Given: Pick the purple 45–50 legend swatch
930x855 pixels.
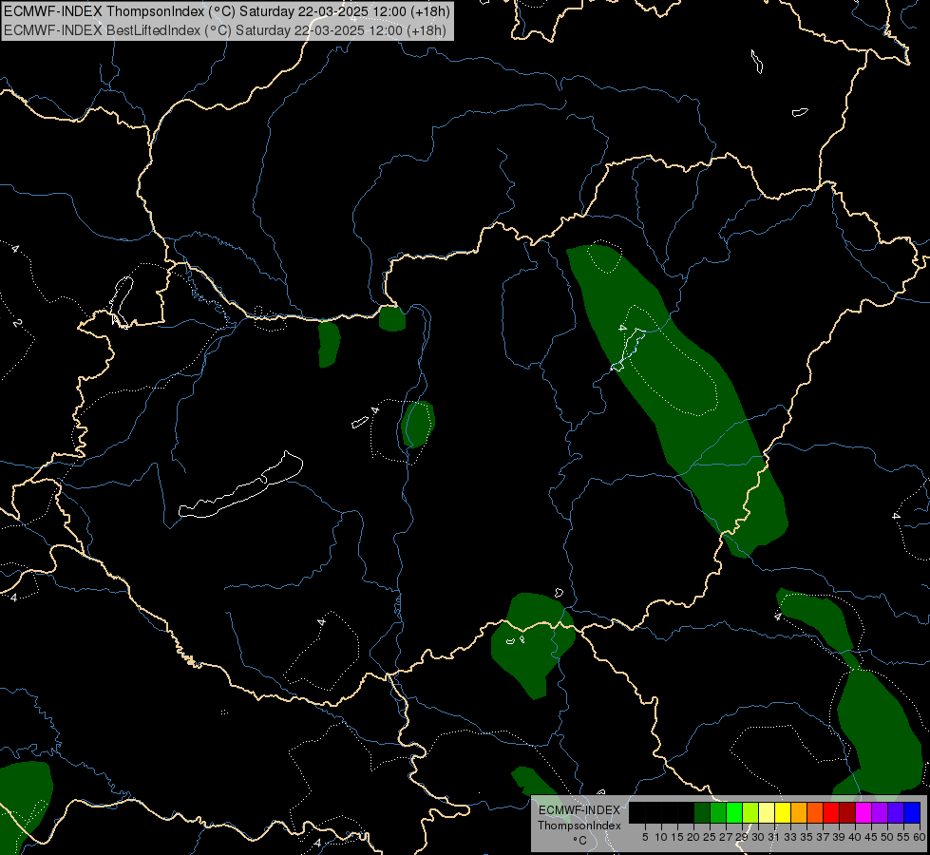Looking at the screenshot, I should tap(880, 812).
